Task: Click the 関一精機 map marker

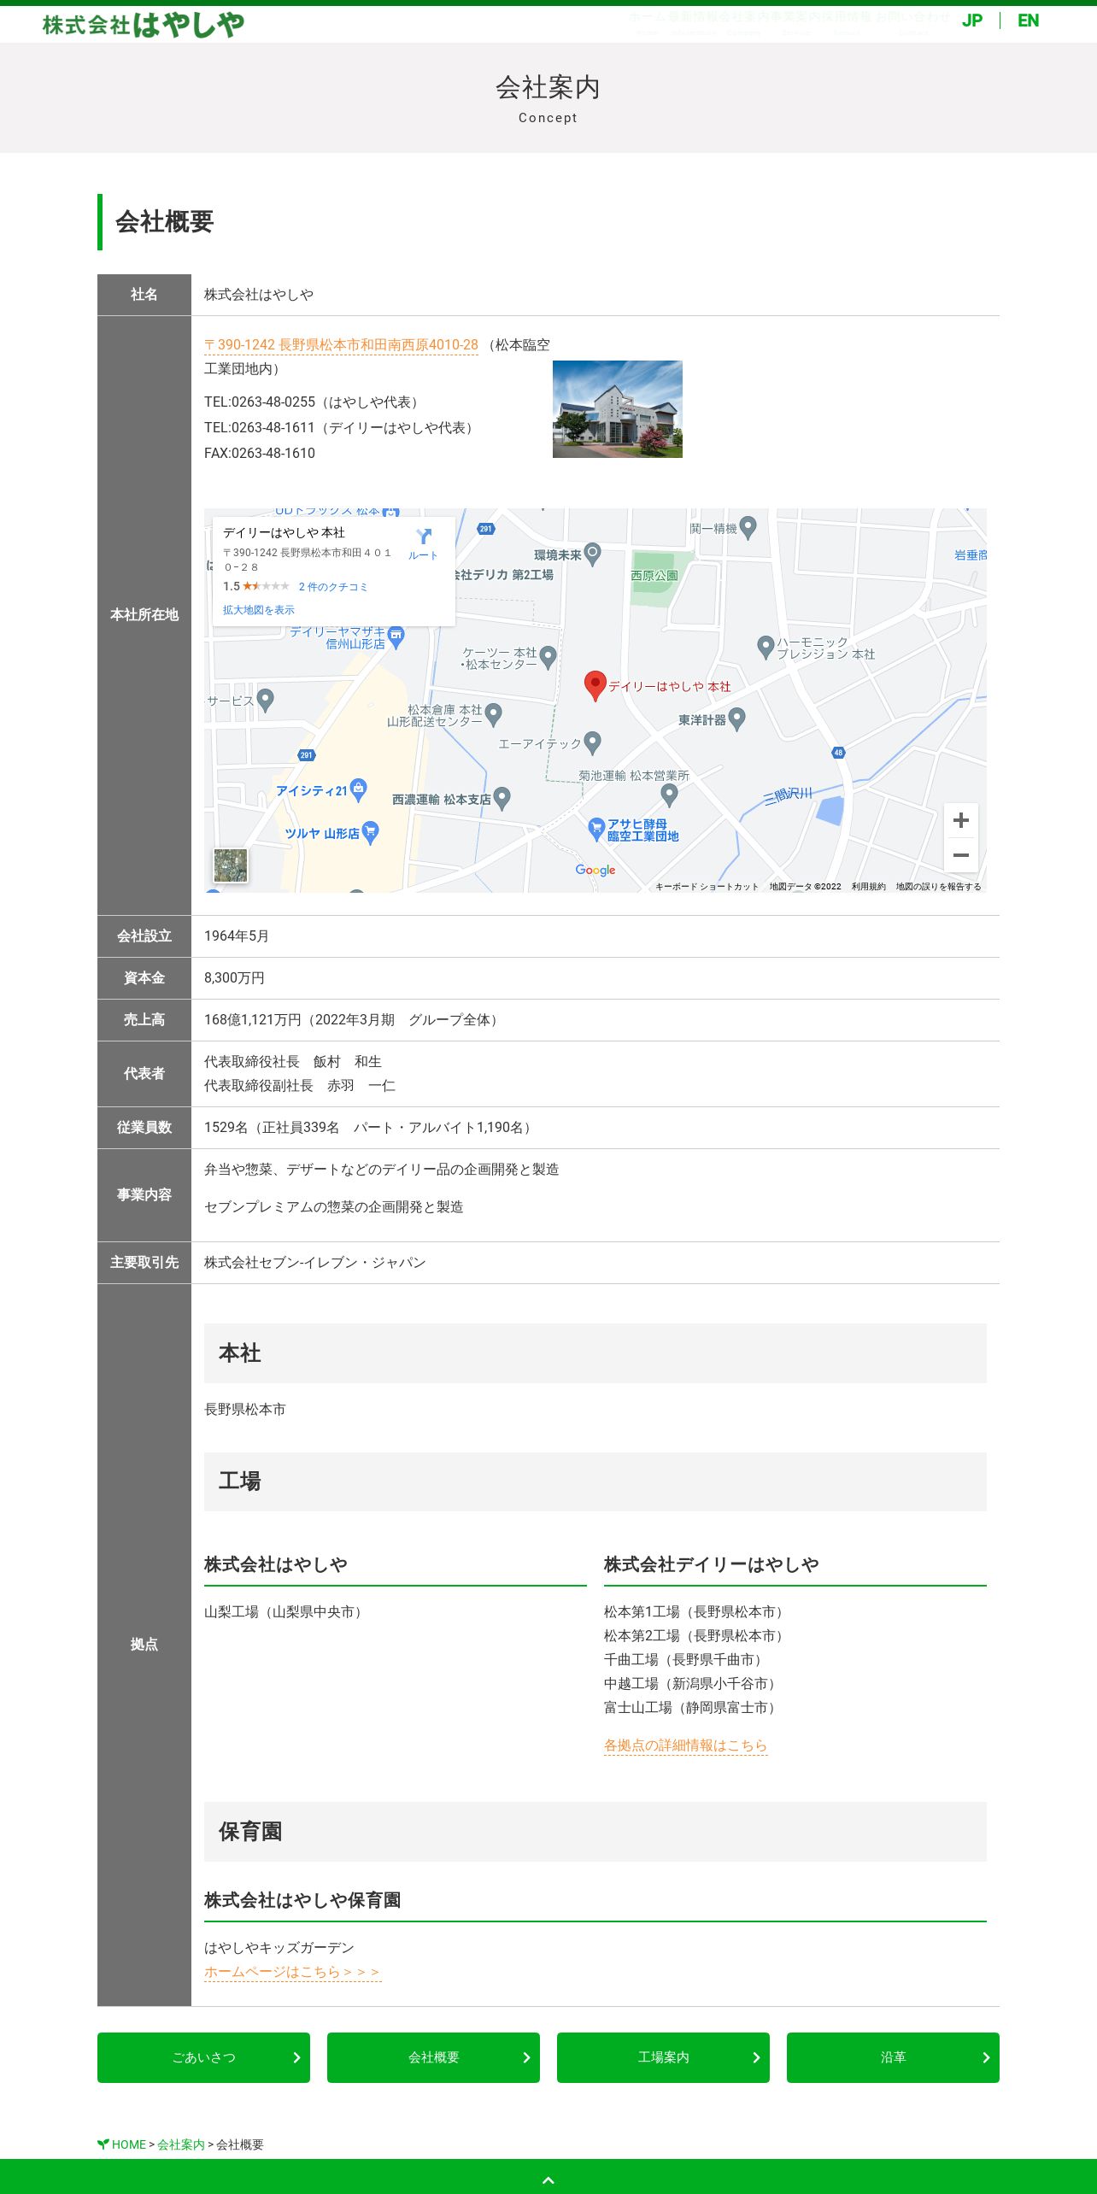Action: 748,528
